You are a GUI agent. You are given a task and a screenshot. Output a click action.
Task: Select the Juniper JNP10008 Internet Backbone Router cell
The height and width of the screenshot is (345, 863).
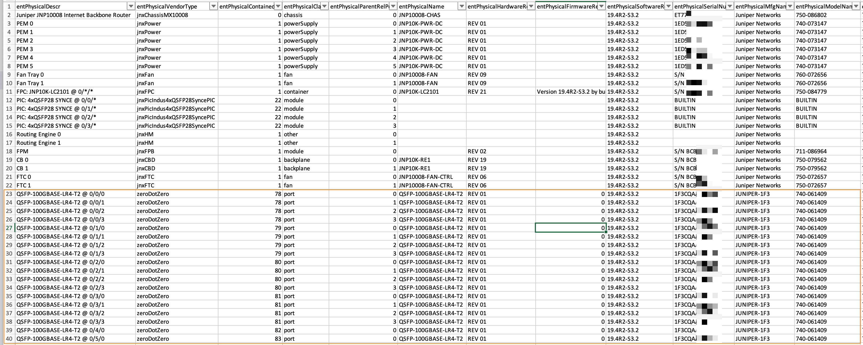point(75,15)
